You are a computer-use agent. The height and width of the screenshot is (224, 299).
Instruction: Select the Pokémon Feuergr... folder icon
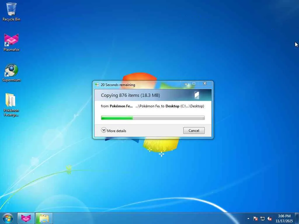11,105
